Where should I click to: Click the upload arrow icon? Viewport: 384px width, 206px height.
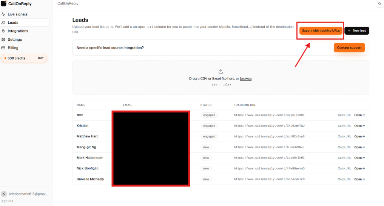point(221,71)
